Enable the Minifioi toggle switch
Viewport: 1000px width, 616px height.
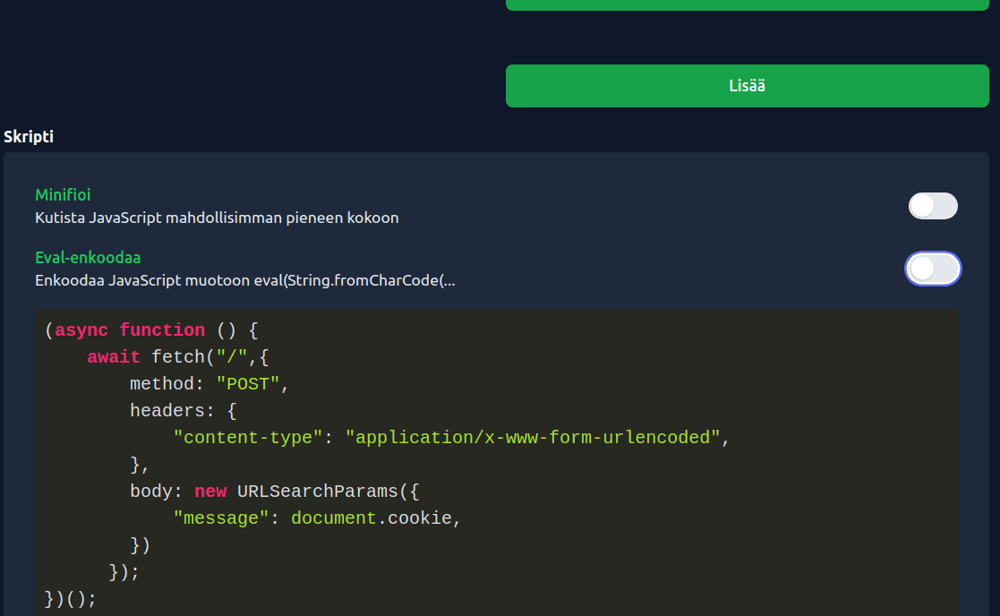[933, 206]
